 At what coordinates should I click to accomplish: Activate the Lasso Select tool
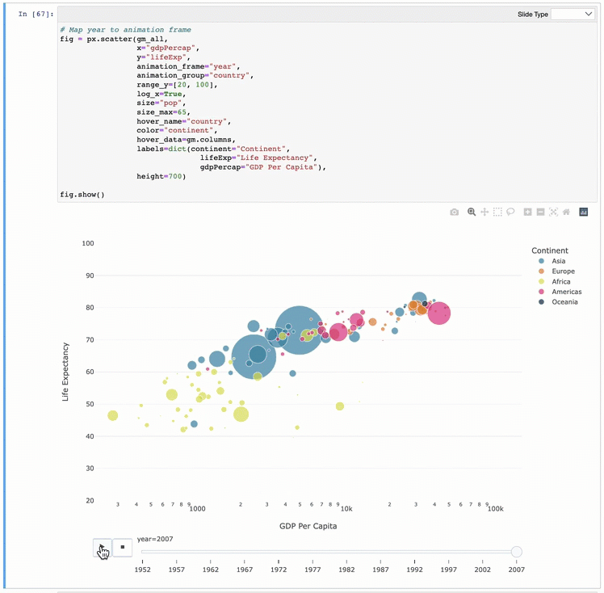(511, 212)
